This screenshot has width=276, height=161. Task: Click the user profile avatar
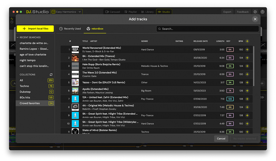(262, 12)
